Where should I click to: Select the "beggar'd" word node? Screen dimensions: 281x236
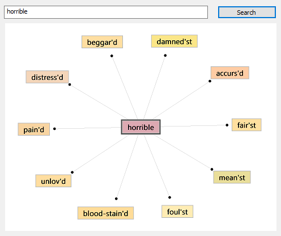pos(102,42)
